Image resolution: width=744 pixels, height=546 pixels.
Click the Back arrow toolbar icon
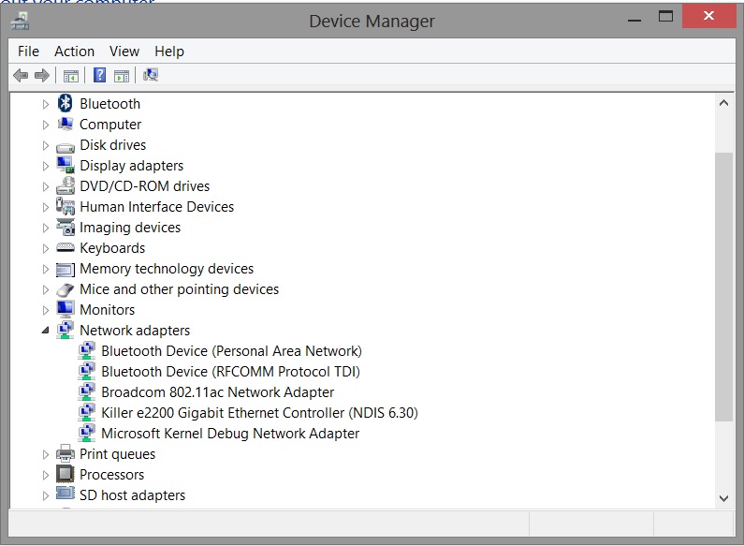tap(21, 75)
